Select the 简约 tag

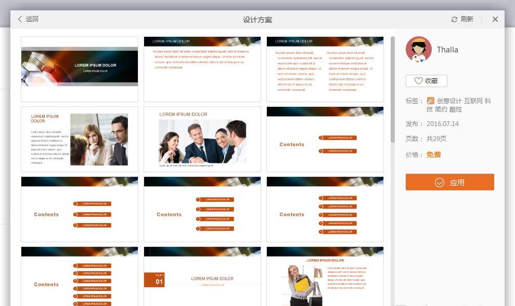tap(441, 109)
